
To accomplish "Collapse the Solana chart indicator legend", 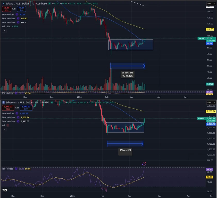I will pyautogui.click(x=4, y=31).
